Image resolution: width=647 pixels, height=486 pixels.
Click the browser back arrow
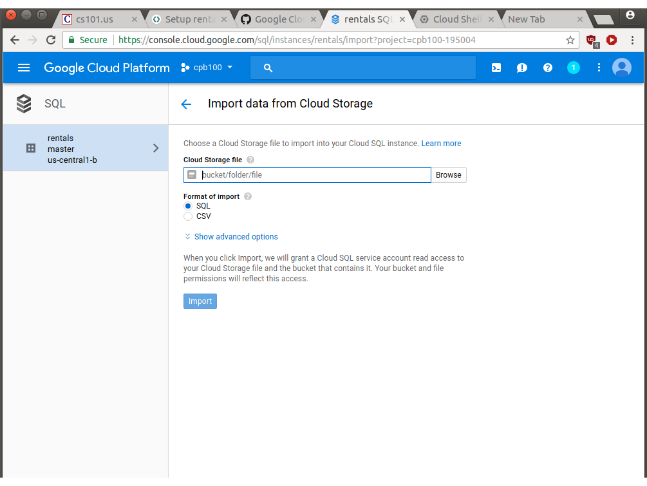(x=15, y=40)
